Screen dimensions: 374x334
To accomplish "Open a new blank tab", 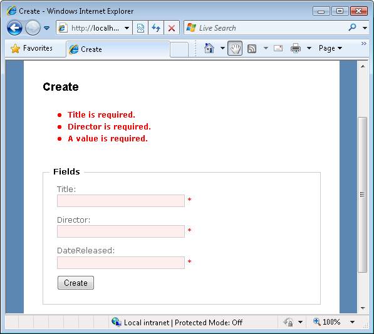I will coord(179,49).
